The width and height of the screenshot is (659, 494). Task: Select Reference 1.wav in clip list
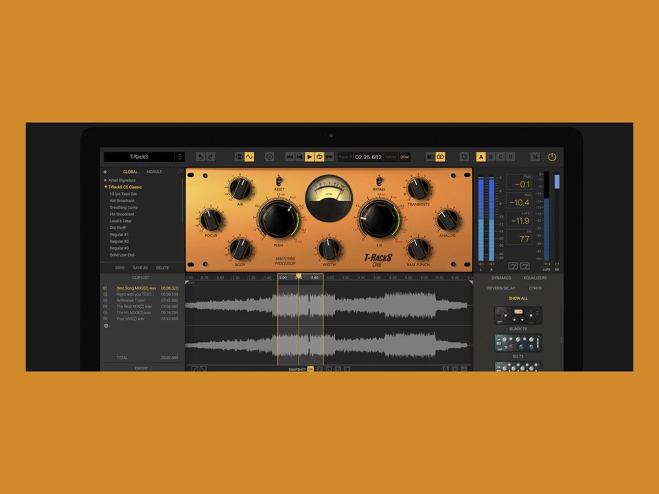pos(141,301)
